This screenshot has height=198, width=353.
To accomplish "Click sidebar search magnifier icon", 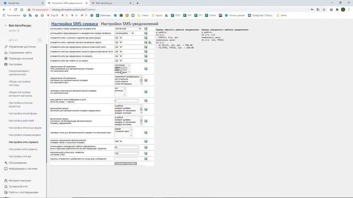I will point(40,40).
